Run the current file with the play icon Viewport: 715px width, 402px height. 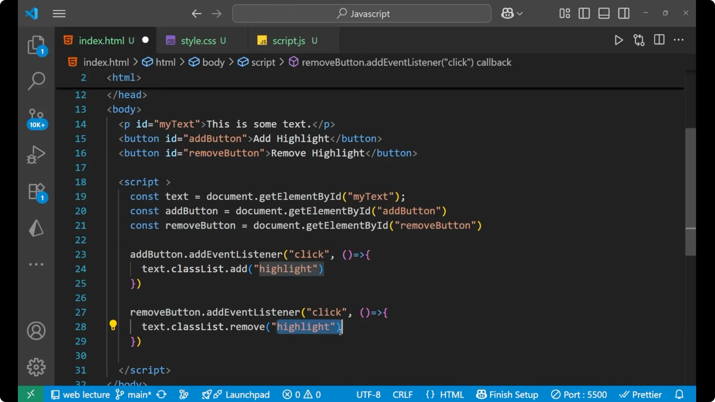[619, 40]
